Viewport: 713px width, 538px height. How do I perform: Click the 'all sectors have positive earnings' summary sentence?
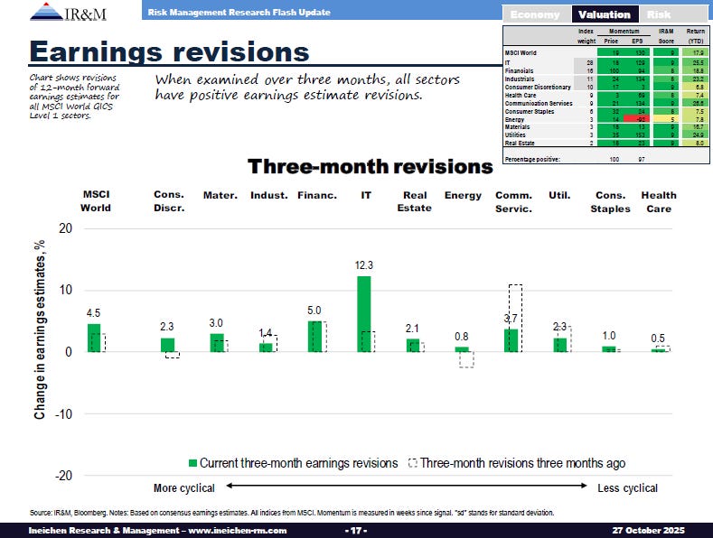coord(307,87)
